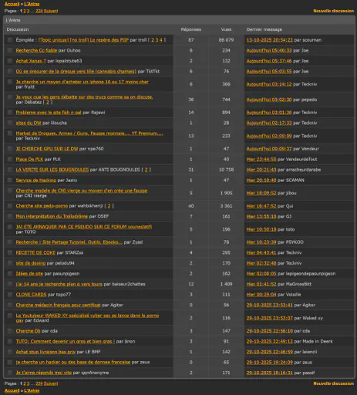Viewport: 357px width, 395px height.
Task: Click the Suivant link below the table
Action: [51, 383]
